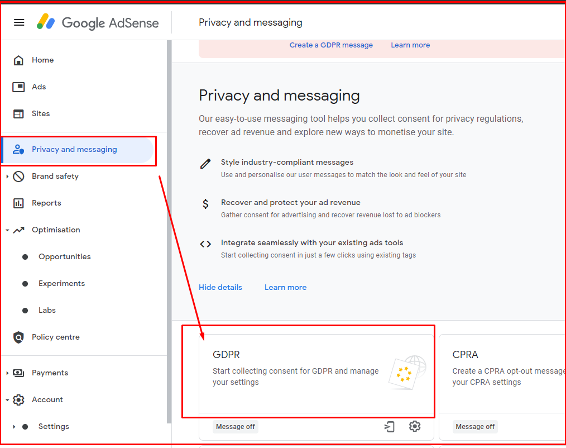566x448 pixels.
Task: Click the top bar Privacy and messaging title
Action: pos(251,22)
